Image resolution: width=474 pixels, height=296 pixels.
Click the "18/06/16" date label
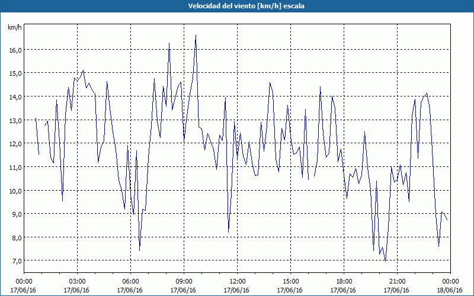click(x=450, y=290)
